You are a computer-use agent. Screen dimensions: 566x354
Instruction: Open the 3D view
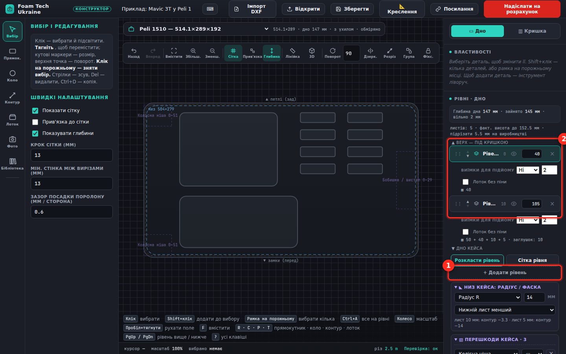(x=312, y=53)
